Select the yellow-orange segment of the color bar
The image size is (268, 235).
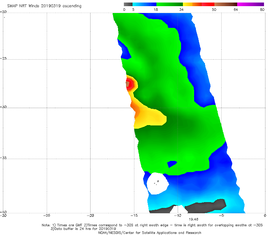coord(192,4)
